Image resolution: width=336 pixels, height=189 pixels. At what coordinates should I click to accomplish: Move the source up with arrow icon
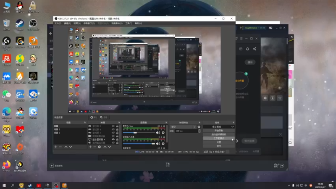pos(105,147)
